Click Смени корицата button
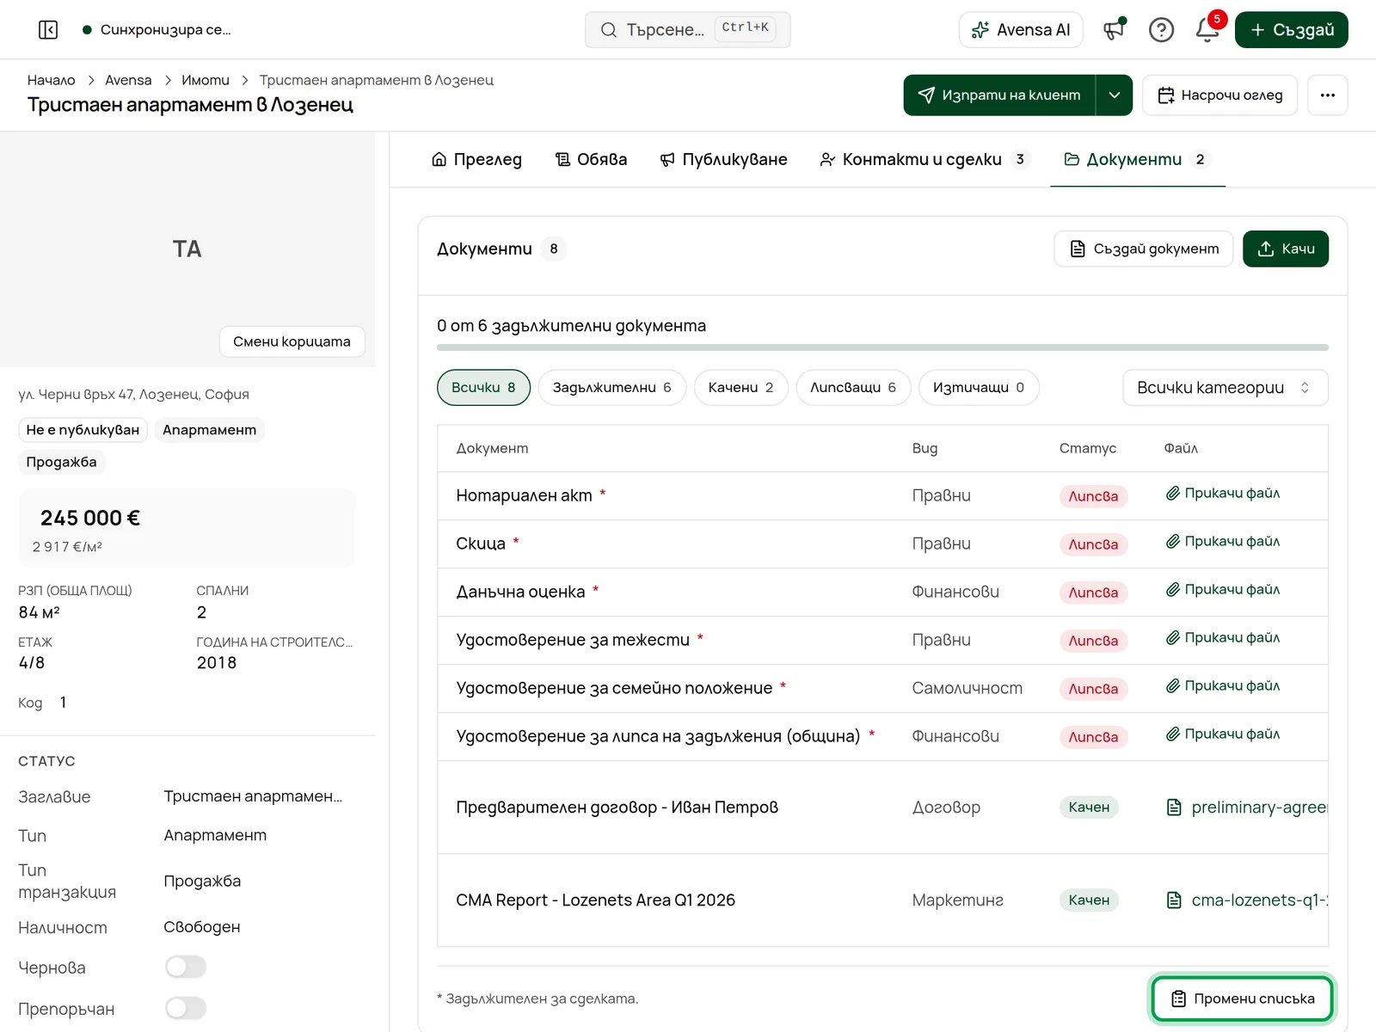This screenshot has height=1032, width=1376. click(292, 341)
